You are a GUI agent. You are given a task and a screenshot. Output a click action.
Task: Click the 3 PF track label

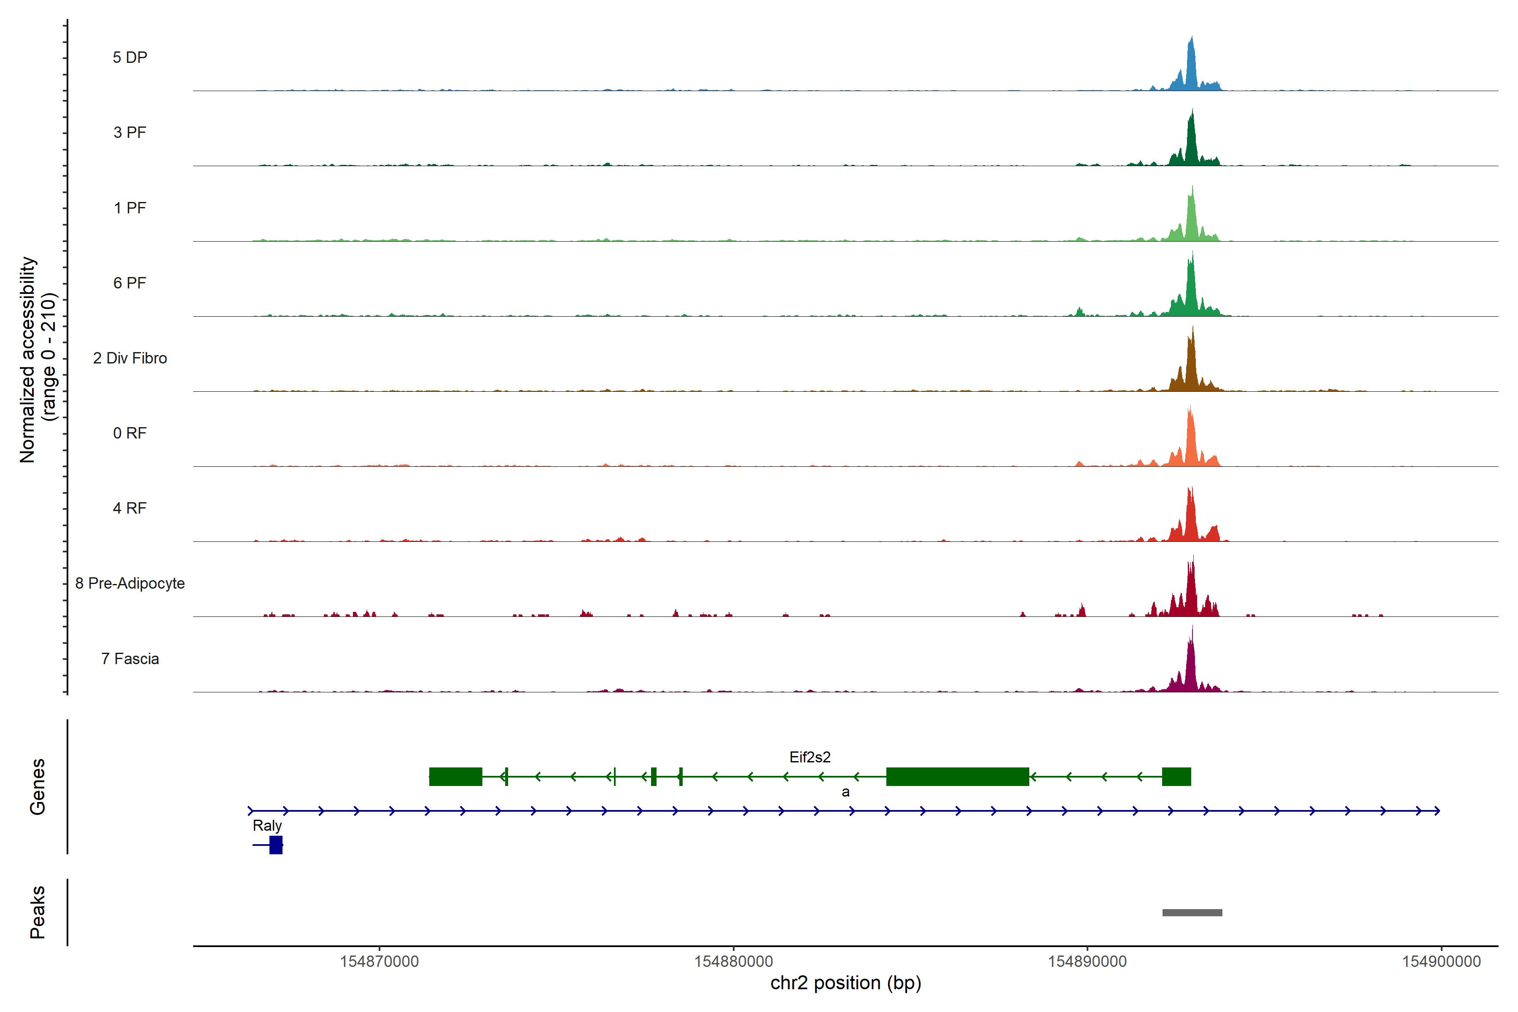(130, 132)
